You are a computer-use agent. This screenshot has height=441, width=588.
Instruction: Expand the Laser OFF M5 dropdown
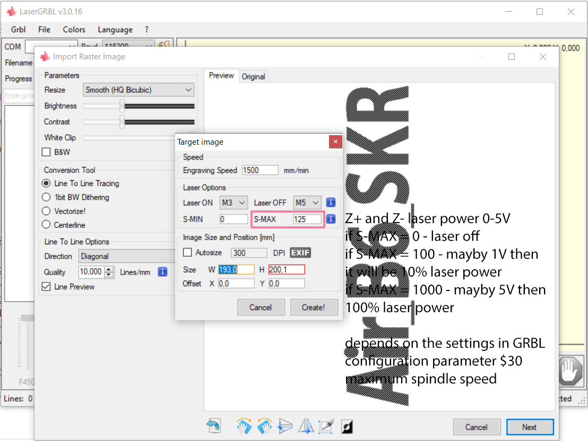point(307,202)
